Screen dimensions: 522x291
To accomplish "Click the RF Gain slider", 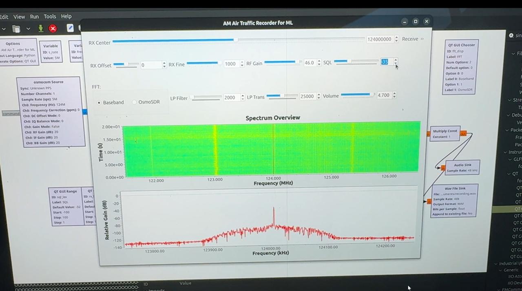I will click(x=283, y=62).
